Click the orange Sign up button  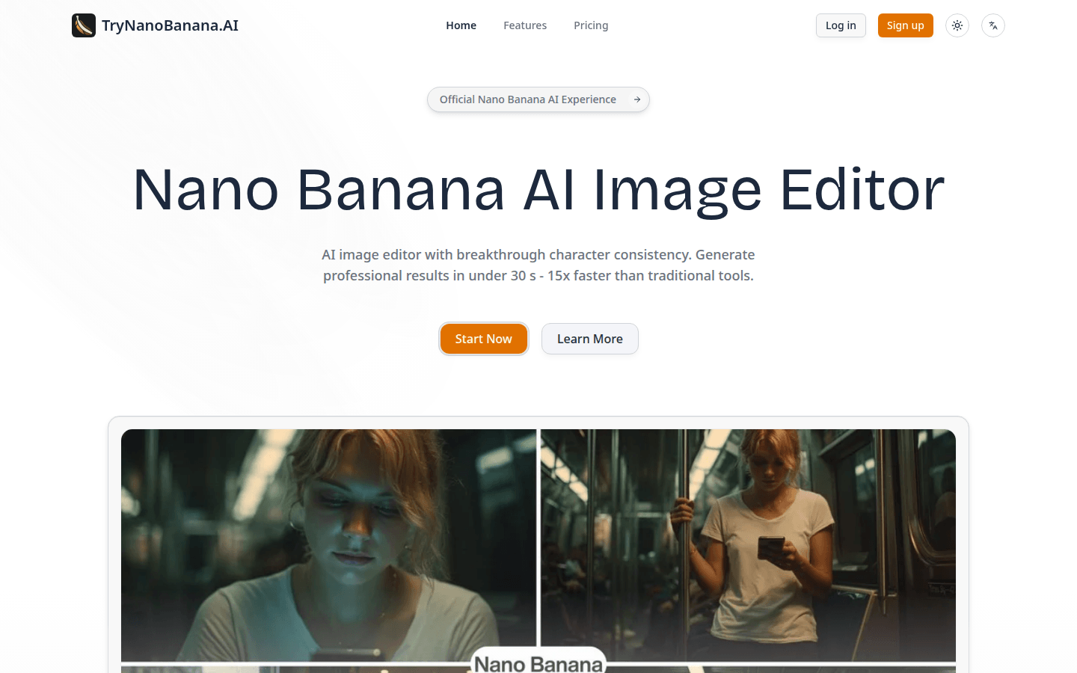coord(905,25)
